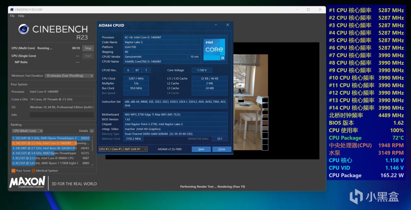This screenshot has width=411, height=210.
Task: Select ranking entry Intel Core i5-14600KF
Action: pos(51,143)
